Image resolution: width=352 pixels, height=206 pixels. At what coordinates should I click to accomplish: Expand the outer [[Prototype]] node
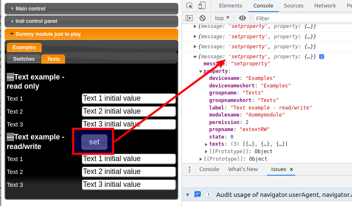[x=201, y=159]
